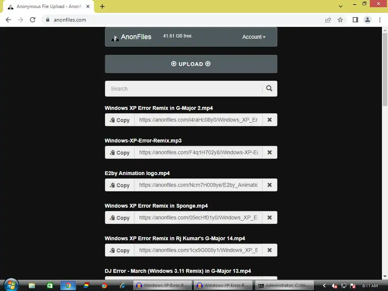Viewport: 388px width, 291px height.
Task: Click the scrollbar down arrow
Action: pyautogui.click(x=385, y=276)
